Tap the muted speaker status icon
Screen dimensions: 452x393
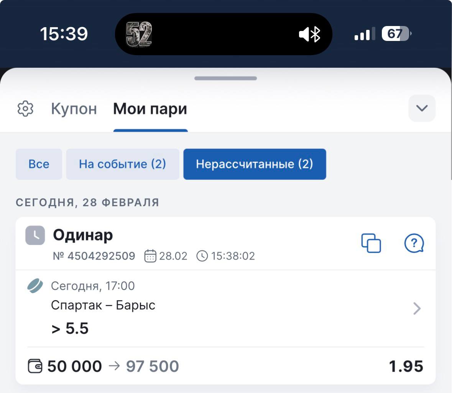click(305, 35)
